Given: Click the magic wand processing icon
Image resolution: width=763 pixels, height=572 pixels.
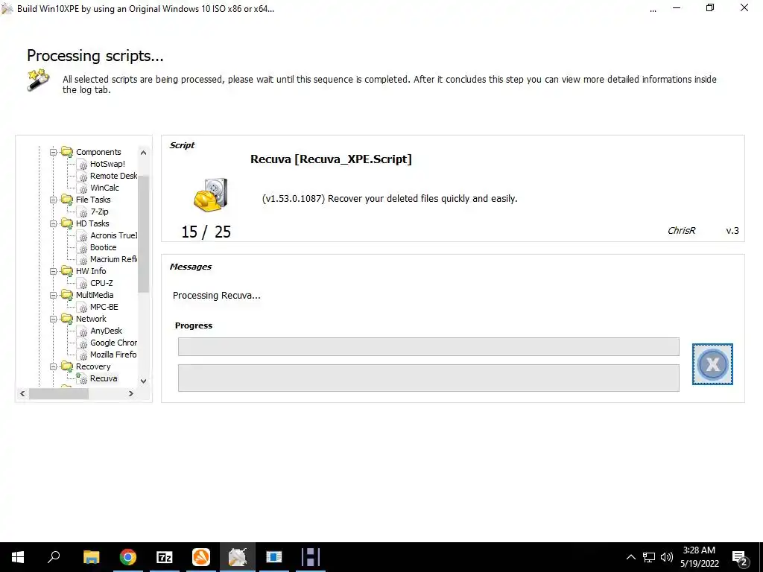Looking at the screenshot, I should tap(39, 80).
